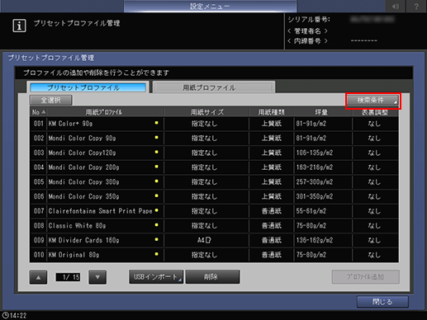
Task: Click the 坪量 column header
Action: click(x=323, y=112)
